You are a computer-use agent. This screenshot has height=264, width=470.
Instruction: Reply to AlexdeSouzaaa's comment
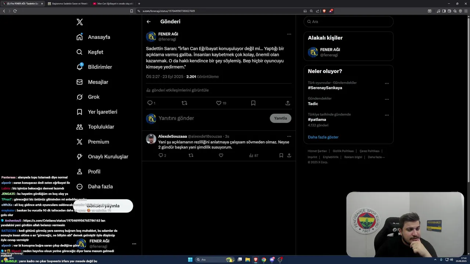[x=160, y=155]
